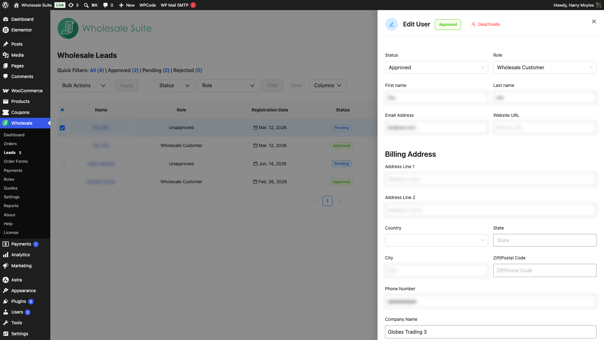Check the Feb. 26, 2026 row checkbox

coord(62,182)
